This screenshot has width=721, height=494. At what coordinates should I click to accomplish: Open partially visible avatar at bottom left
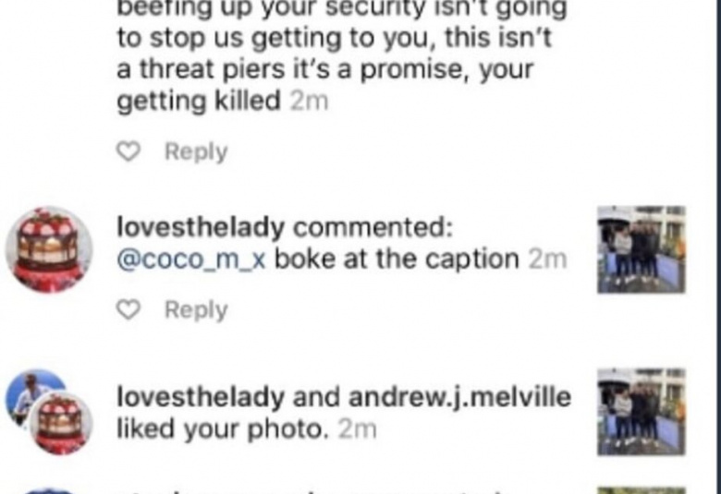[49, 491]
